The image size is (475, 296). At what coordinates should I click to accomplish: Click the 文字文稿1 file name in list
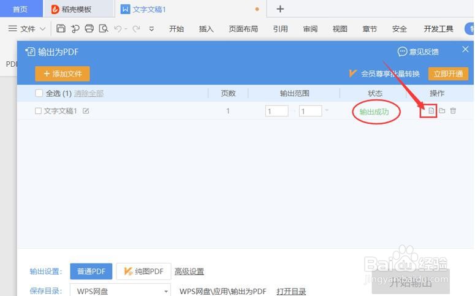point(61,111)
